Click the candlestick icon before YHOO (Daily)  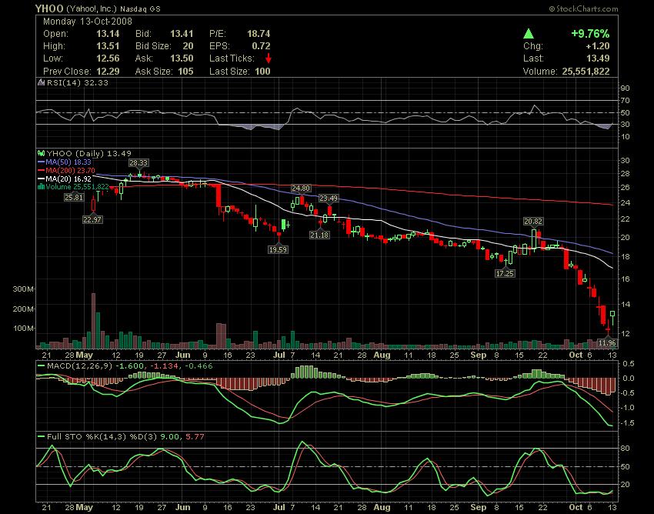[x=41, y=154]
